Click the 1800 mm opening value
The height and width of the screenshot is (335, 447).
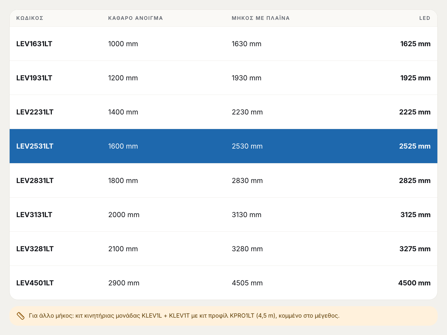coord(123,181)
